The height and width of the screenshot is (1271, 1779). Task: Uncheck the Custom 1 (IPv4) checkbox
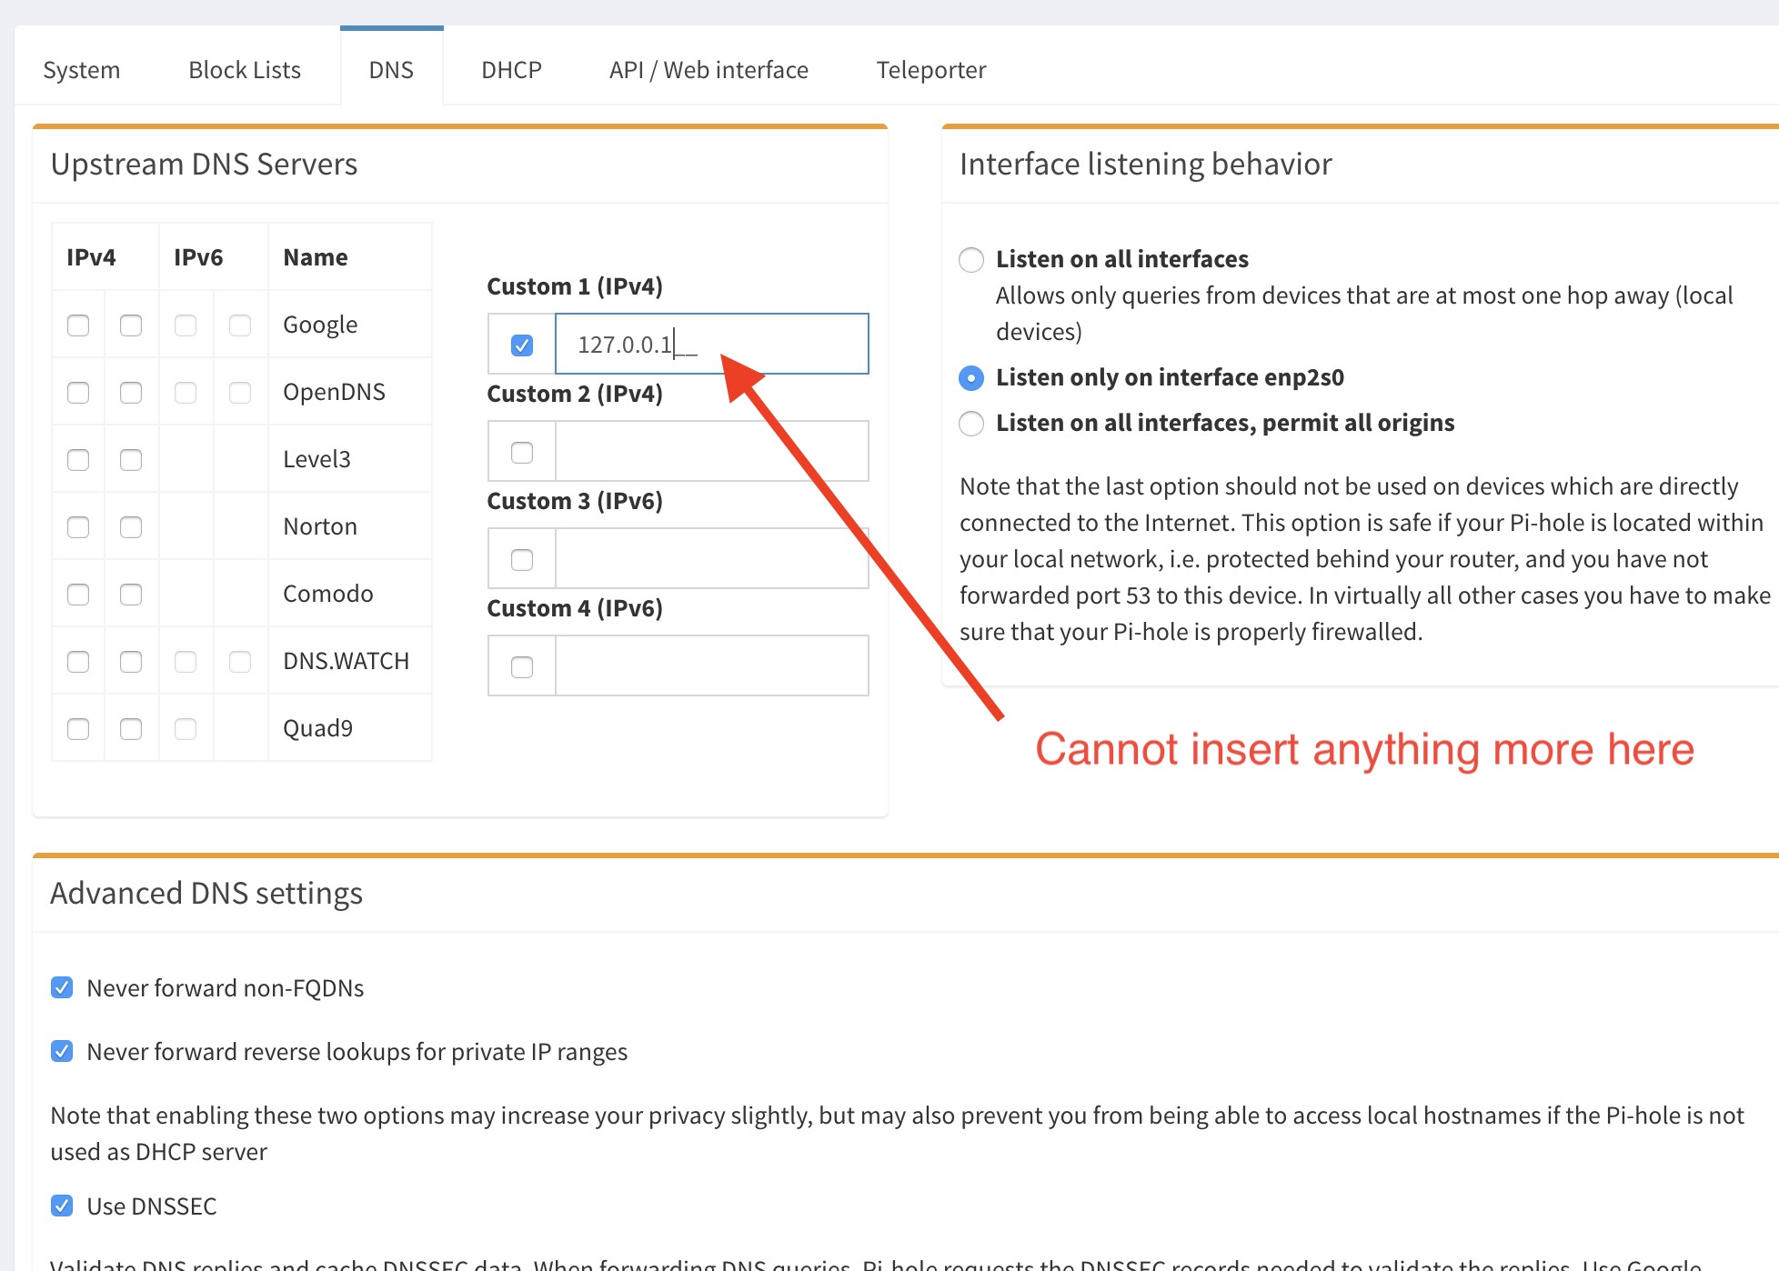(x=522, y=345)
